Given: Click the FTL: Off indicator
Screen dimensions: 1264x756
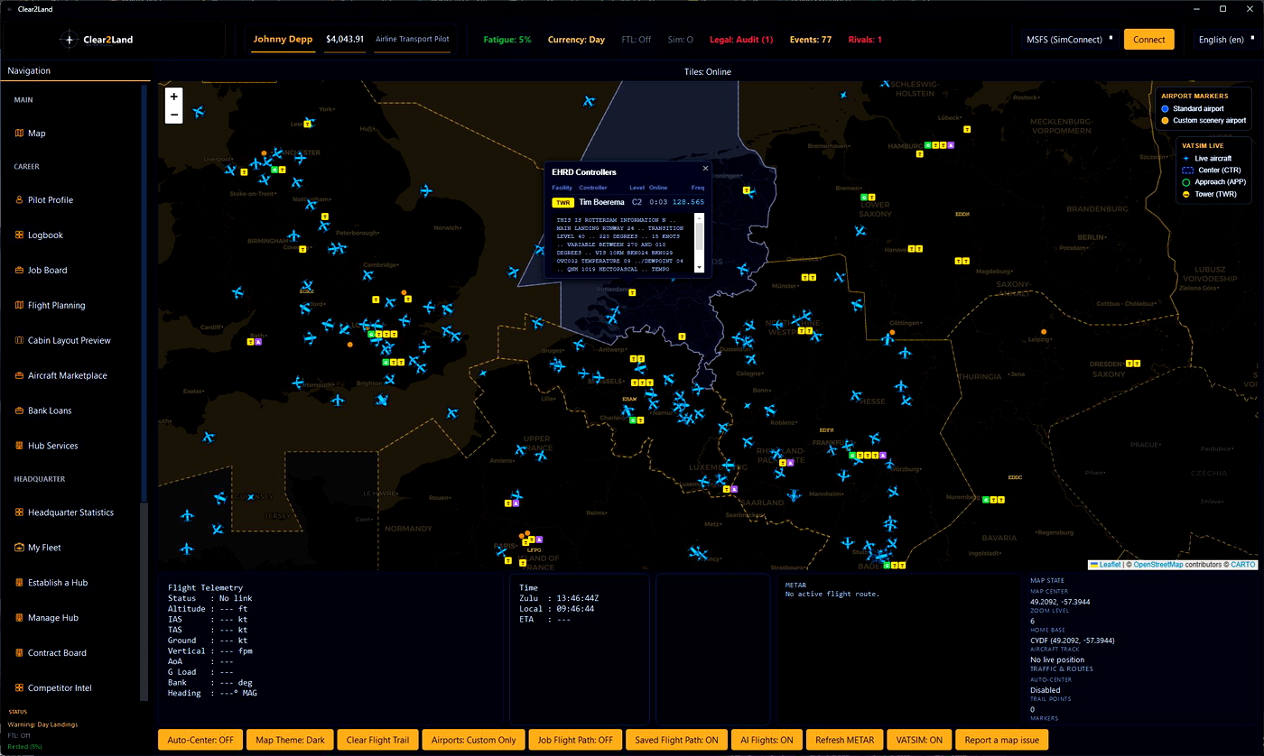Looking at the screenshot, I should pos(637,40).
